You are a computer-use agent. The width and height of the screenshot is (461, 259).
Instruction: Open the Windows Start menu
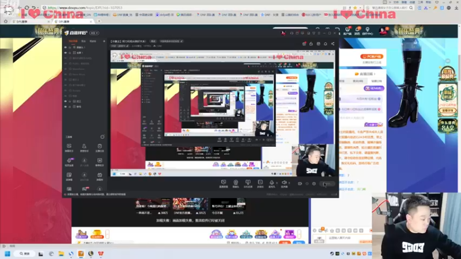(x=7, y=253)
